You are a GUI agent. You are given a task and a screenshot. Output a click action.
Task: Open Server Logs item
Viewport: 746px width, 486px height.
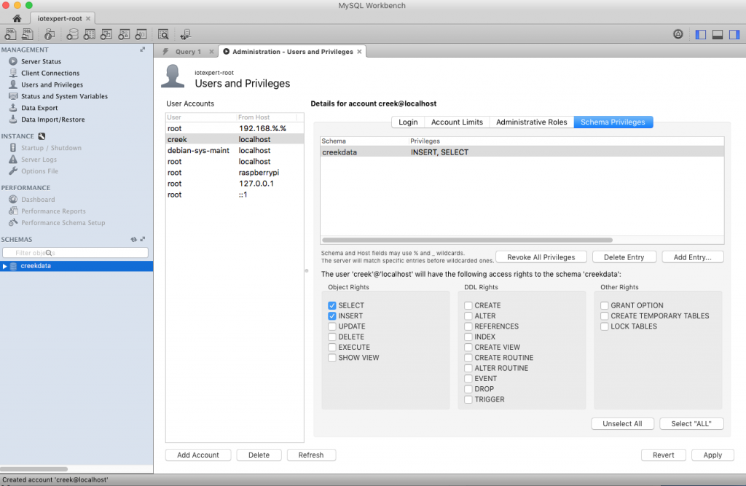pos(39,160)
